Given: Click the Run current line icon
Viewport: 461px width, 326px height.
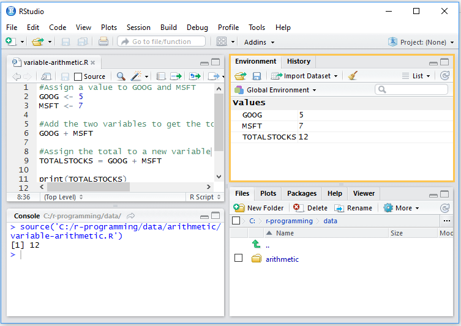Looking at the screenshot, I should 176,76.
